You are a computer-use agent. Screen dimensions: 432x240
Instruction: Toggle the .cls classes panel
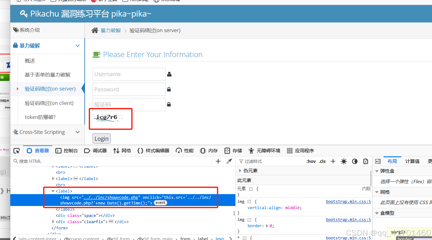[322, 161]
